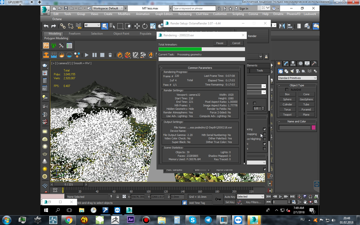
Task: Select the Select and Rotate tool
Action: pyautogui.click(x=145, y=26)
